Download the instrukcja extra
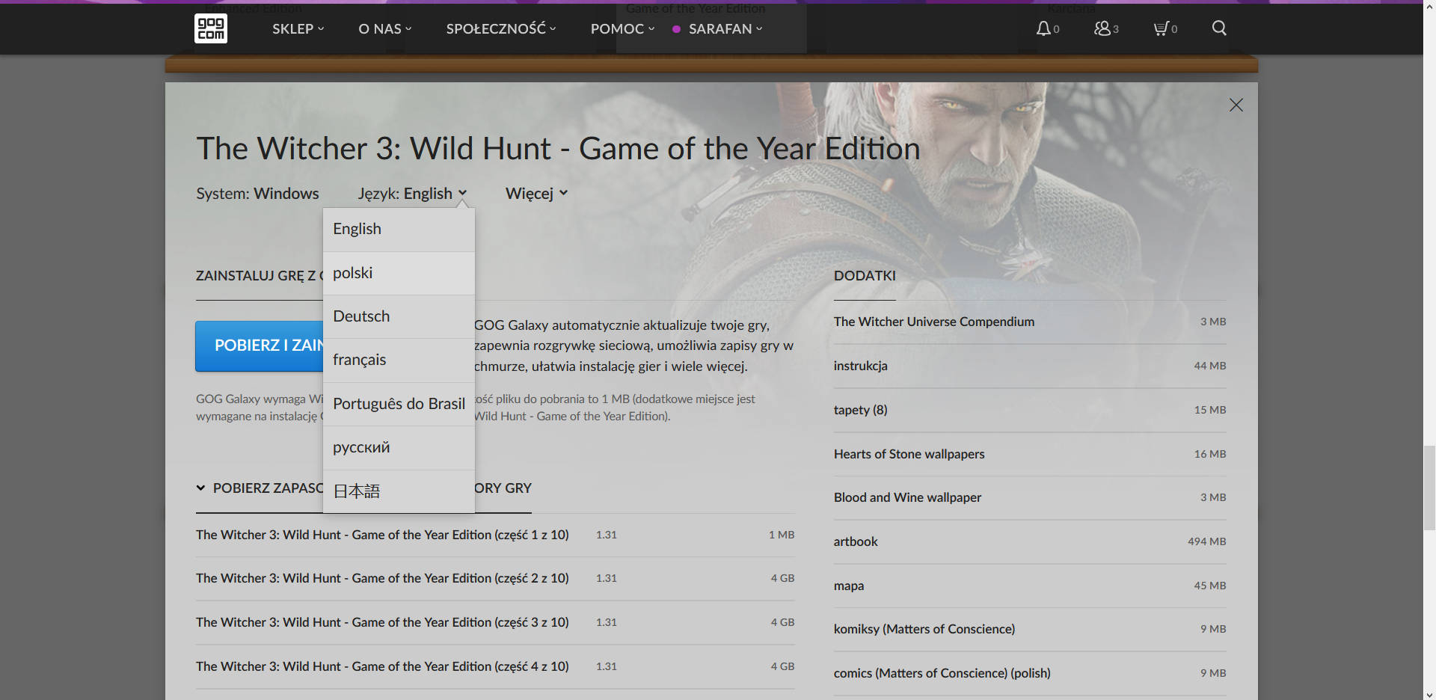This screenshot has height=700, width=1436. click(x=1030, y=366)
